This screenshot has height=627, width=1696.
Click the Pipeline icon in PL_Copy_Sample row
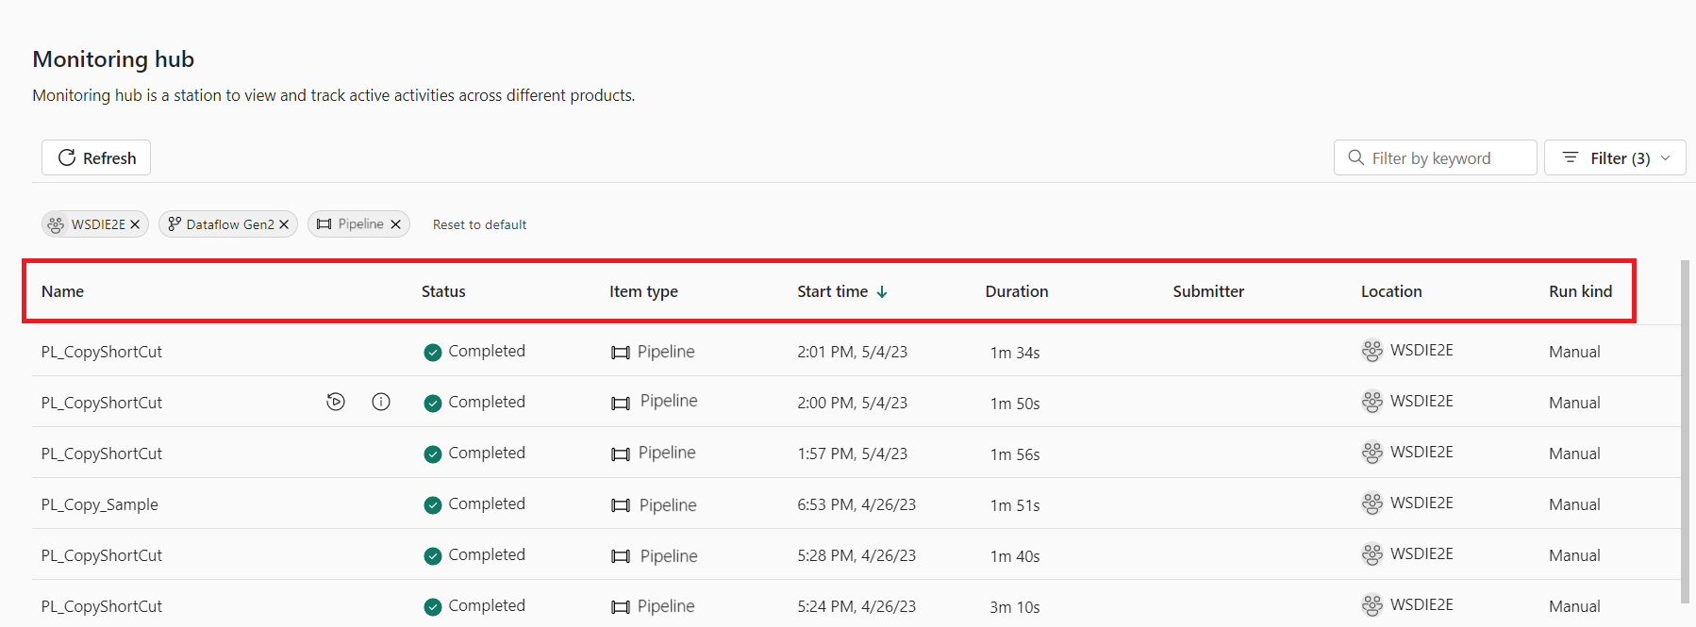point(621,505)
